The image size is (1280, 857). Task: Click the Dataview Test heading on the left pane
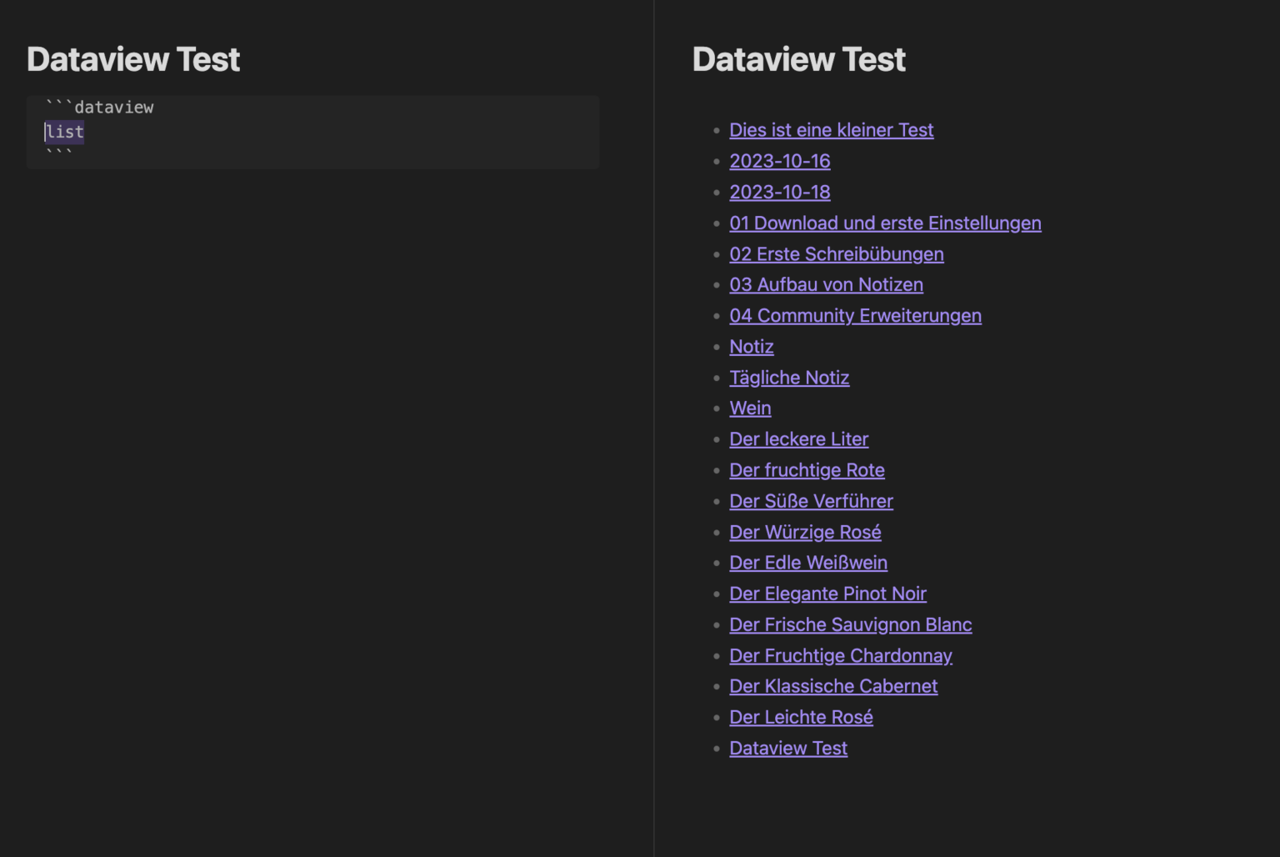pyautogui.click(x=132, y=58)
